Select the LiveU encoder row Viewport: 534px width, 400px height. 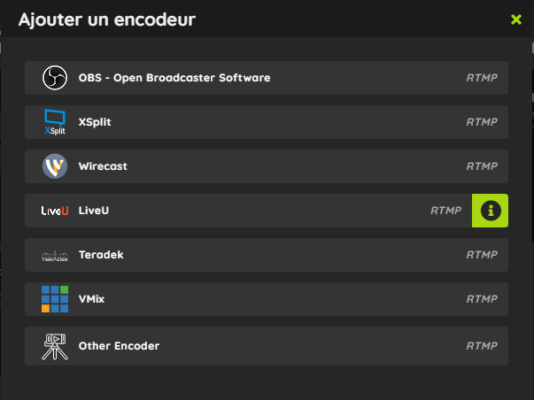pyautogui.click(x=248, y=211)
